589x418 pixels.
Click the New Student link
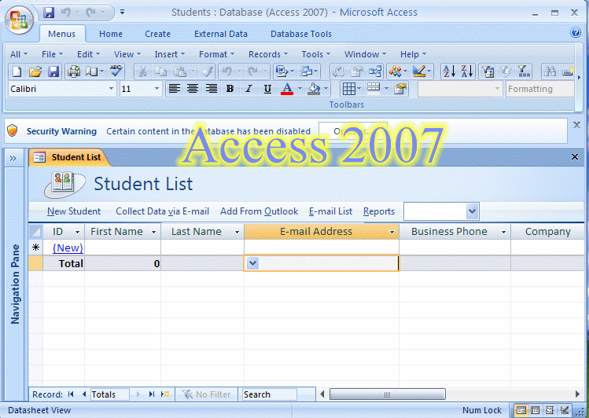74,211
